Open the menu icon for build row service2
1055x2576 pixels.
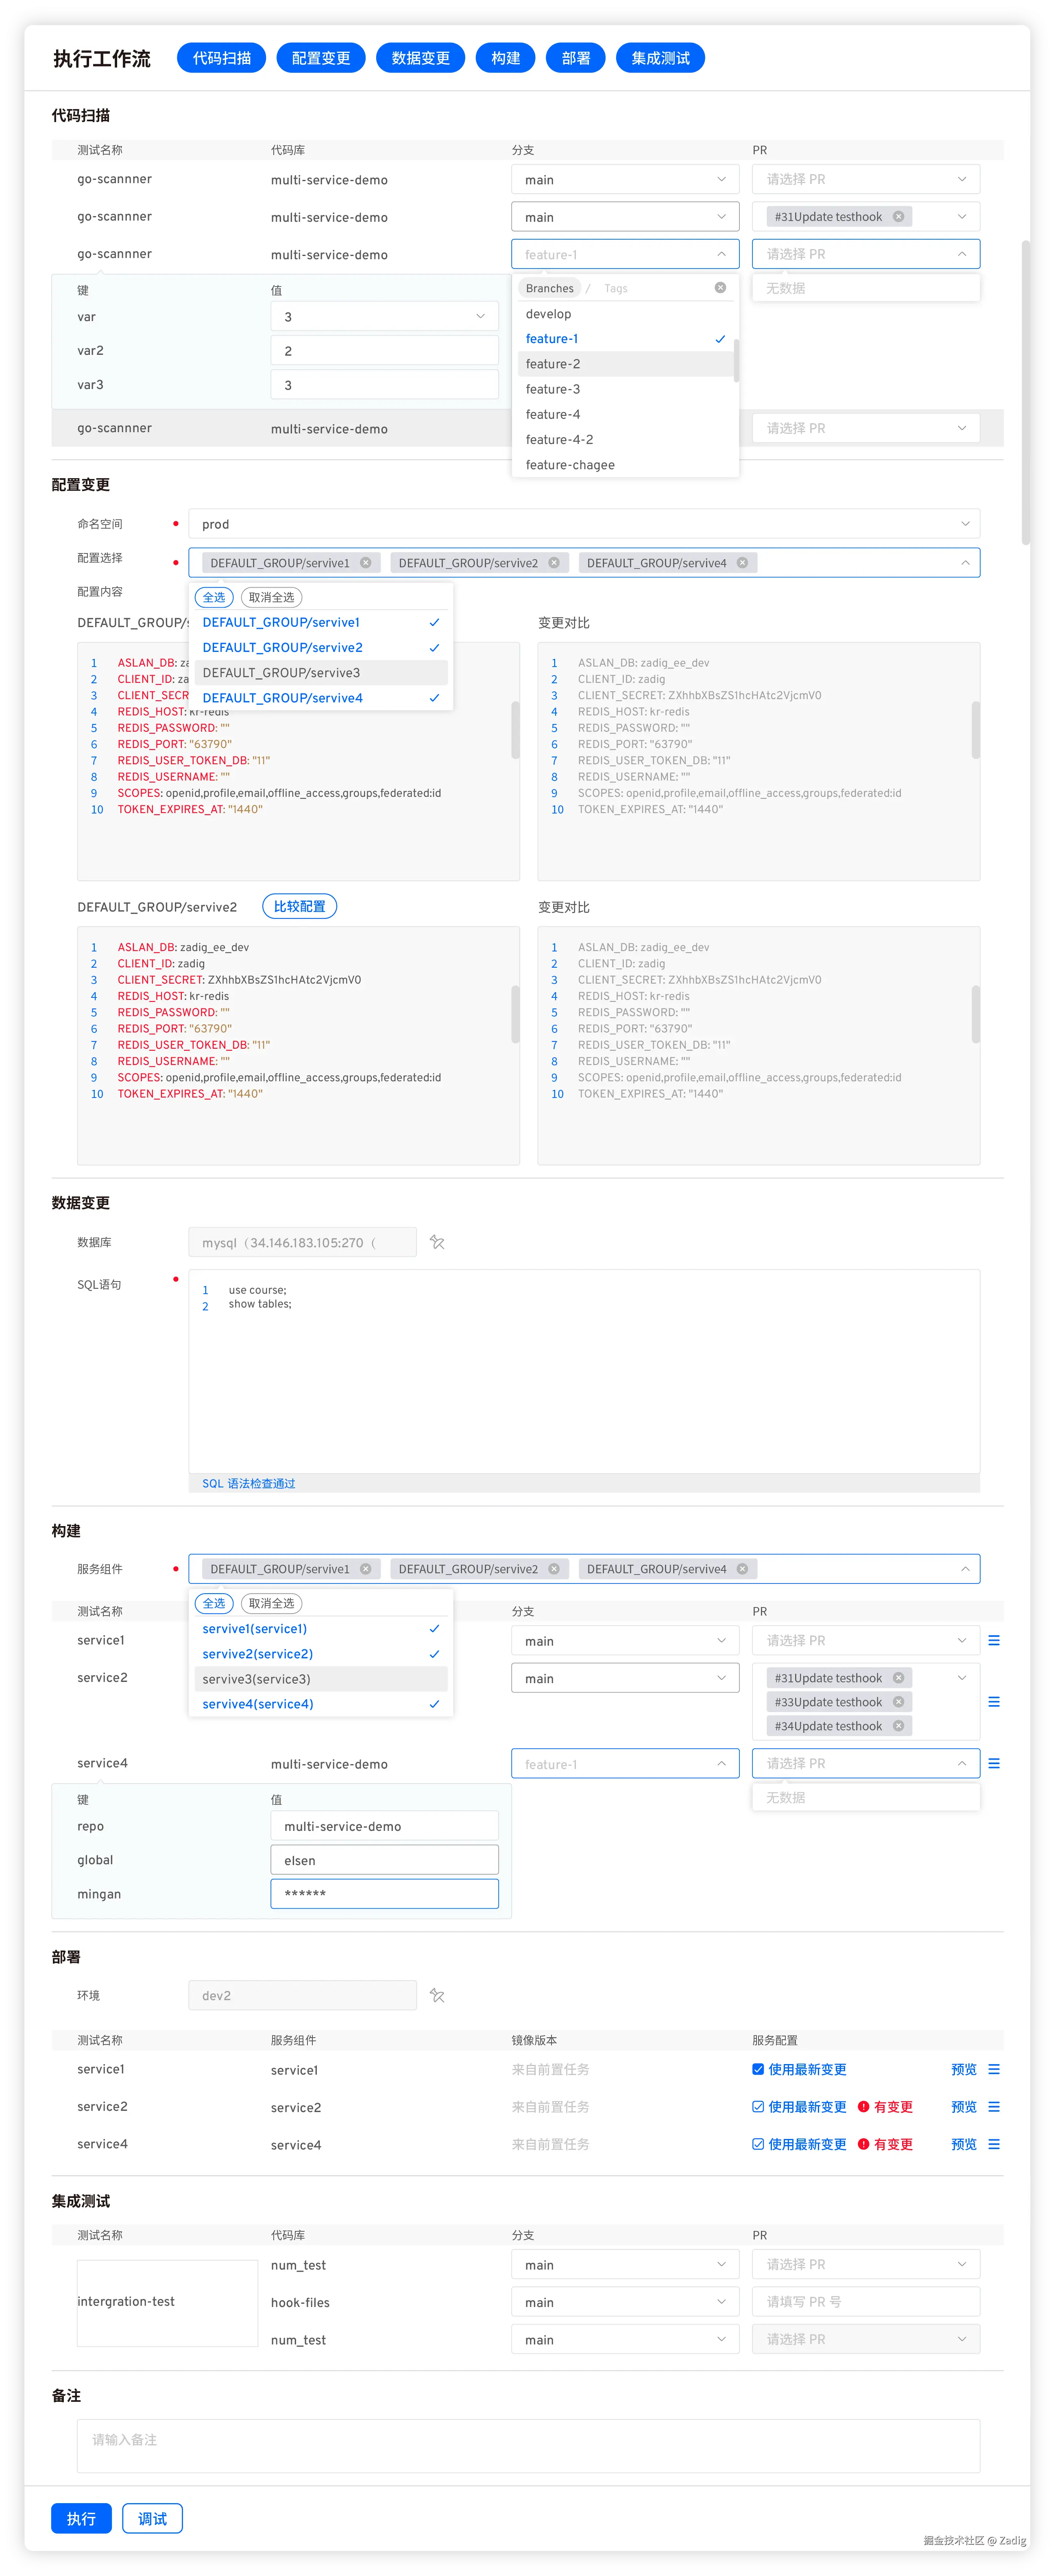(994, 1702)
